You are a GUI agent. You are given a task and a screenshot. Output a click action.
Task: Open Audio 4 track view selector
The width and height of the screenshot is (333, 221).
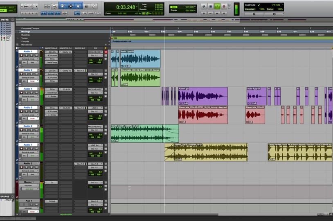[x=29, y=96]
